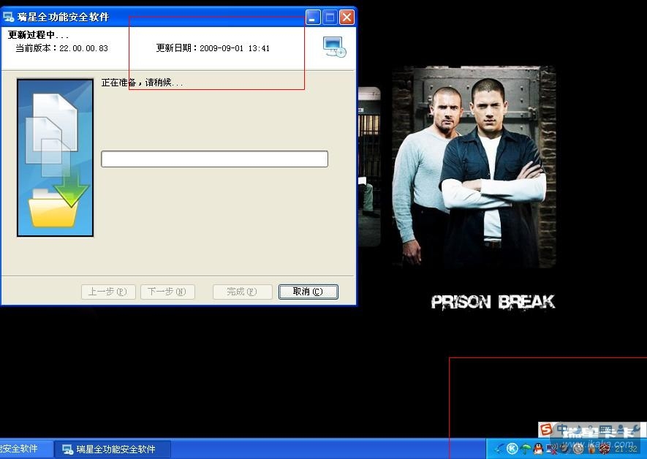The width and height of the screenshot is (647, 459).
Task: Minimize the 瑞星全功能安全软件 window
Action: 313,18
